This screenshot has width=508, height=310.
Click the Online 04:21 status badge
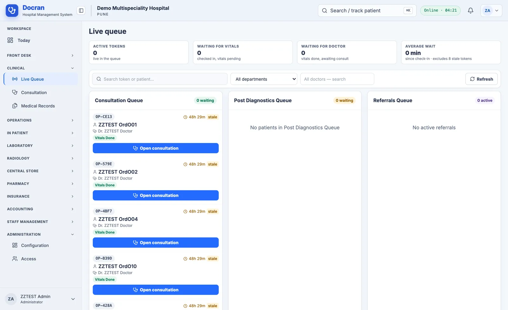click(440, 10)
